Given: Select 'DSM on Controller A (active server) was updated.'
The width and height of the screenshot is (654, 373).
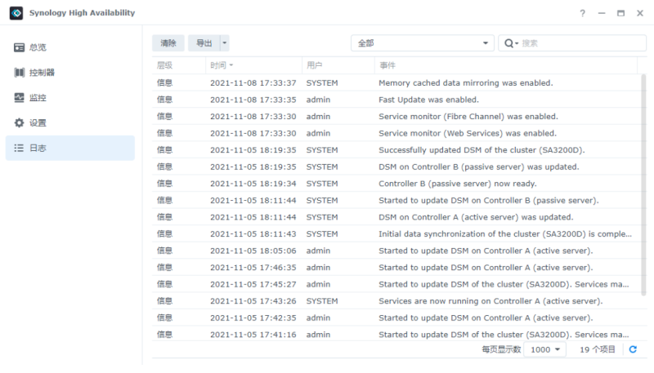Looking at the screenshot, I should pyautogui.click(x=396, y=217).
